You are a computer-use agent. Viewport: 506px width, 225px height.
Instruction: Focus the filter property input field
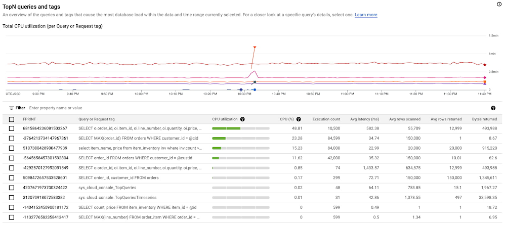point(56,108)
